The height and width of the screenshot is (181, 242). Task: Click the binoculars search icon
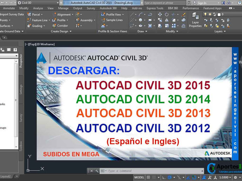pos(189,3)
